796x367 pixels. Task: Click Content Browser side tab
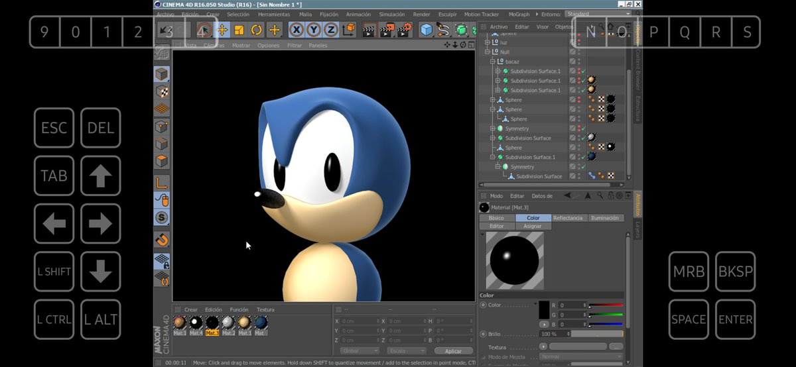(x=637, y=68)
